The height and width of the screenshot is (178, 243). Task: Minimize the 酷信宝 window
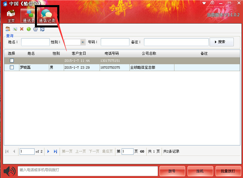coord(221,3)
